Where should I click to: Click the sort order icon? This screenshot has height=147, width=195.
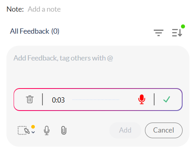[177, 33]
